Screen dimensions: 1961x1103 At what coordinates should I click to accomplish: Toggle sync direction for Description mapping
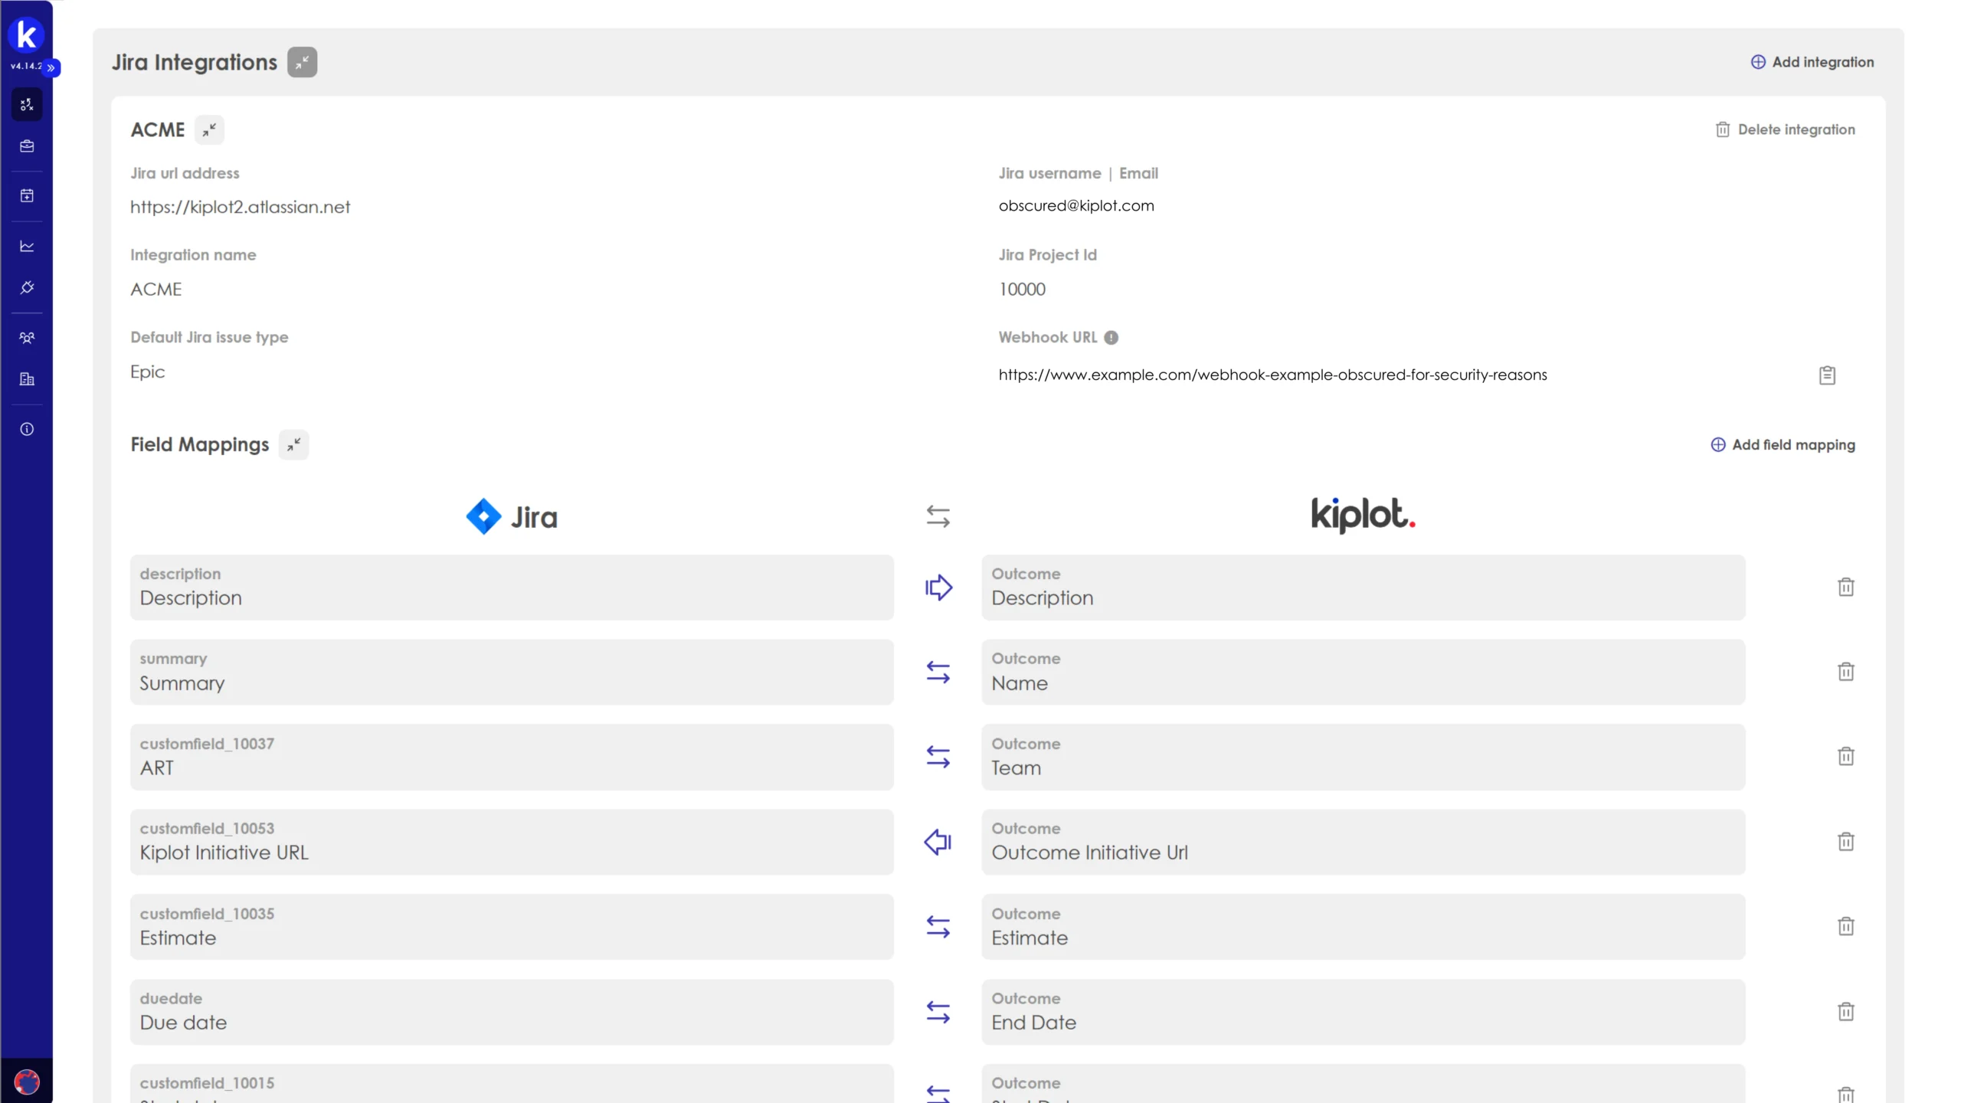(938, 588)
